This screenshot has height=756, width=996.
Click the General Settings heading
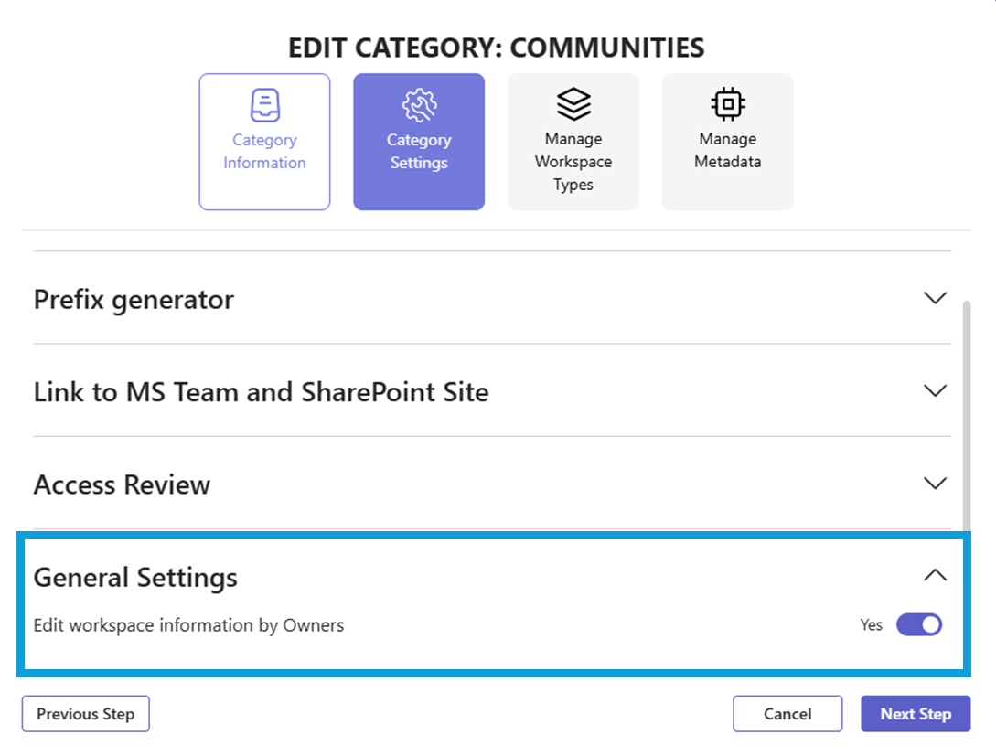[135, 578]
